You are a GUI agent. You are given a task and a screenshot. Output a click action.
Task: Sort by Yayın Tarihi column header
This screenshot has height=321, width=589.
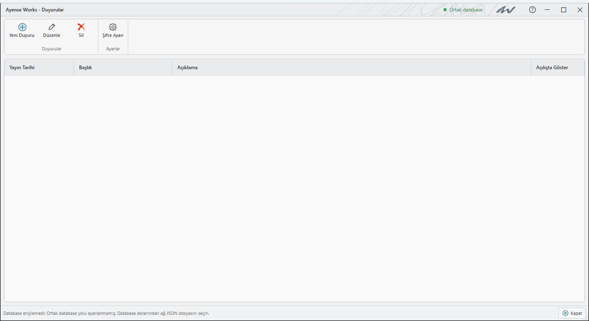point(39,68)
